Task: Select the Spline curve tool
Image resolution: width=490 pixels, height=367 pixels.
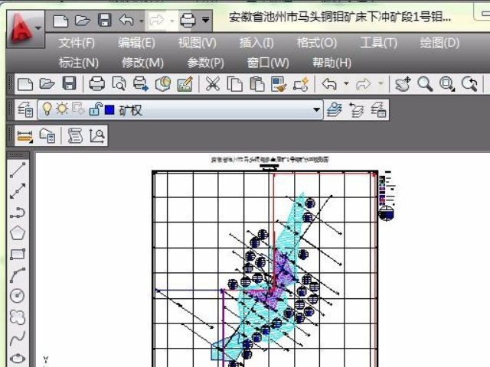Action: pos(18,337)
